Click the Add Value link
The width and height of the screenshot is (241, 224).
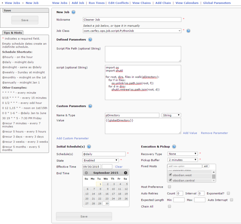tap(190, 133)
